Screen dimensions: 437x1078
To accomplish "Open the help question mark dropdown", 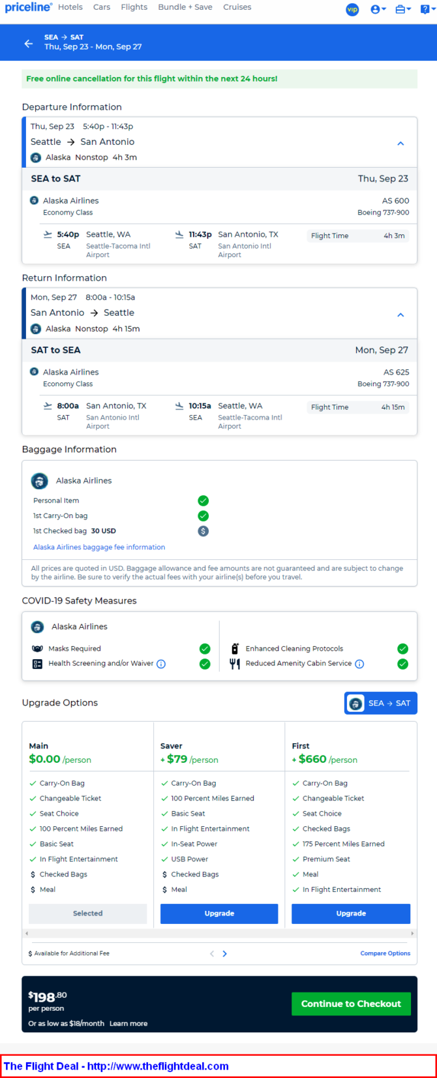I will tap(427, 9).
